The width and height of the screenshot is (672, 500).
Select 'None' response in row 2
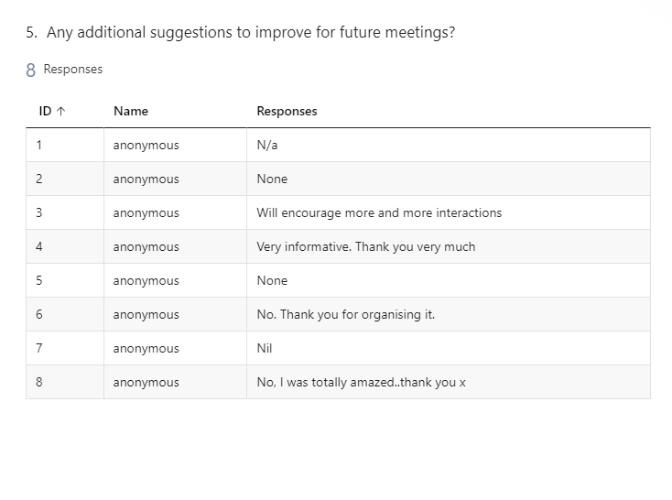coord(272,179)
